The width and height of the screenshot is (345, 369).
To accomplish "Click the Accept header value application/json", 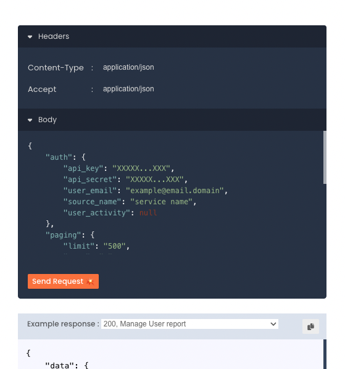I will (x=128, y=89).
